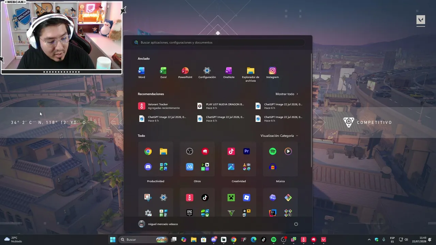Open Instagram from pinned apps
Image resolution: width=436 pixels, height=245 pixels.
[x=272, y=73]
